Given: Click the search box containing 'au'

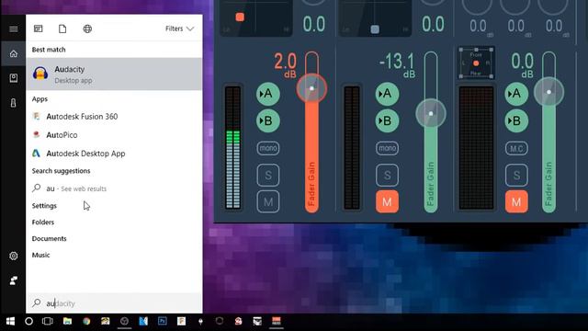Looking at the screenshot, I should (114, 303).
